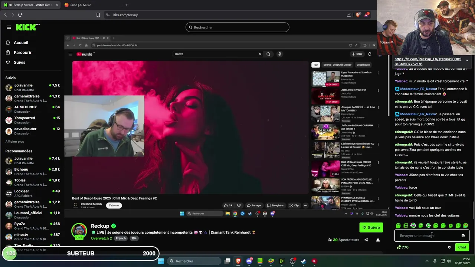The width and height of the screenshot is (475, 267).
Task: Open Brave browser taskbar icon
Action: tap(238, 261)
